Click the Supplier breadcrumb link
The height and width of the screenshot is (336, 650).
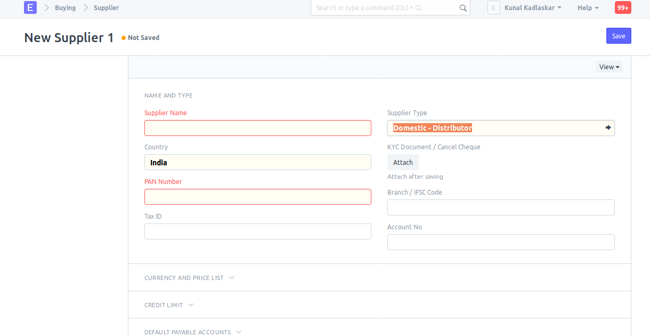pos(106,7)
